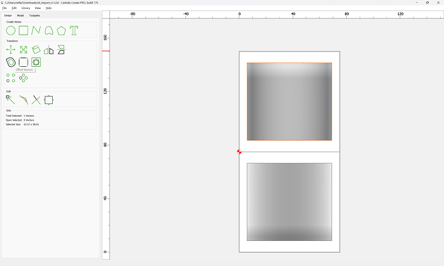
Task: Select the lower gray model on canvas
Action: click(289, 202)
